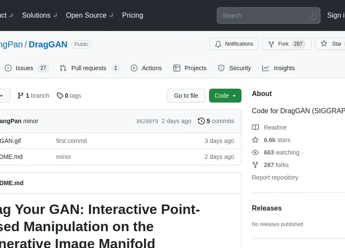Focus the Search input field

263,15
